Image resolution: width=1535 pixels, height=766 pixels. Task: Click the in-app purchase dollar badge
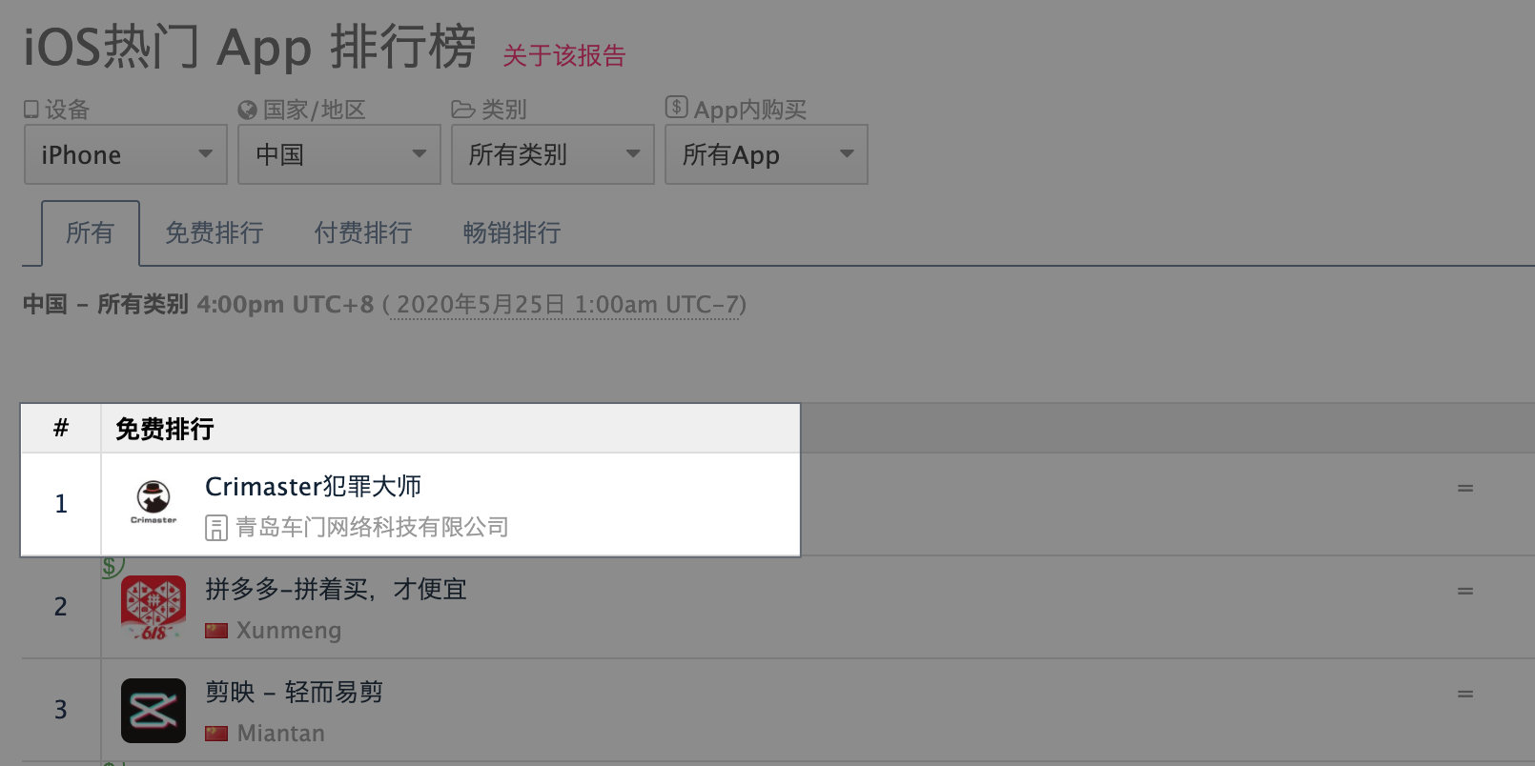click(113, 566)
